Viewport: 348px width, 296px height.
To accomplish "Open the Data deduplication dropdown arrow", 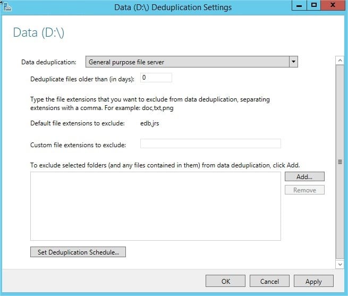I will (293, 62).
